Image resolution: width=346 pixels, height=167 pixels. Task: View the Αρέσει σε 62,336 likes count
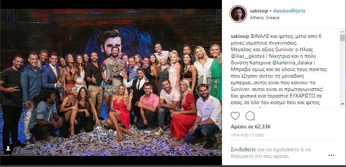(250, 127)
